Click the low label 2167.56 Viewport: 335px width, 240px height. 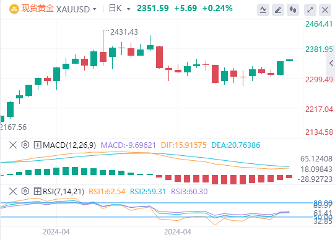pos(13,127)
